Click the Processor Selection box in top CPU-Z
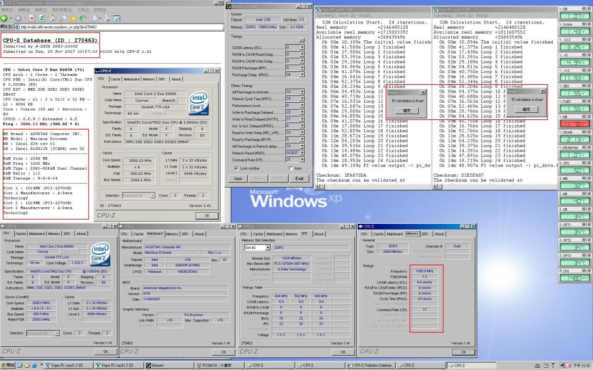The image size is (593, 370). 139,196
